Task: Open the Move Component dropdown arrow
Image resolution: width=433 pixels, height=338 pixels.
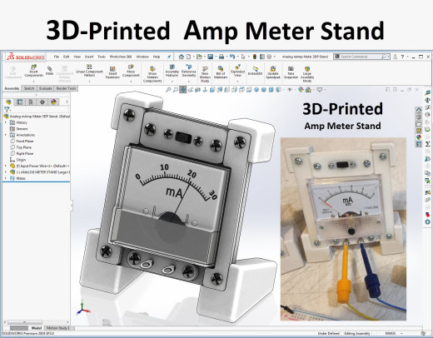Action: tap(131, 82)
